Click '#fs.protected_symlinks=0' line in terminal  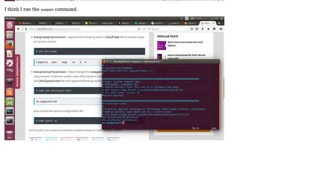click(x=119, y=120)
